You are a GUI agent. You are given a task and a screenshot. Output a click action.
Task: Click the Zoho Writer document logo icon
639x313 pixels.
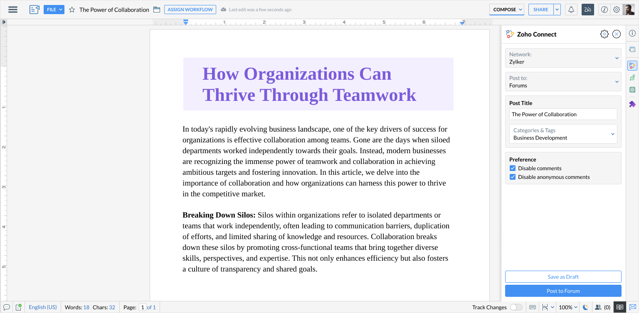pyautogui.click(x=35, y=10)
